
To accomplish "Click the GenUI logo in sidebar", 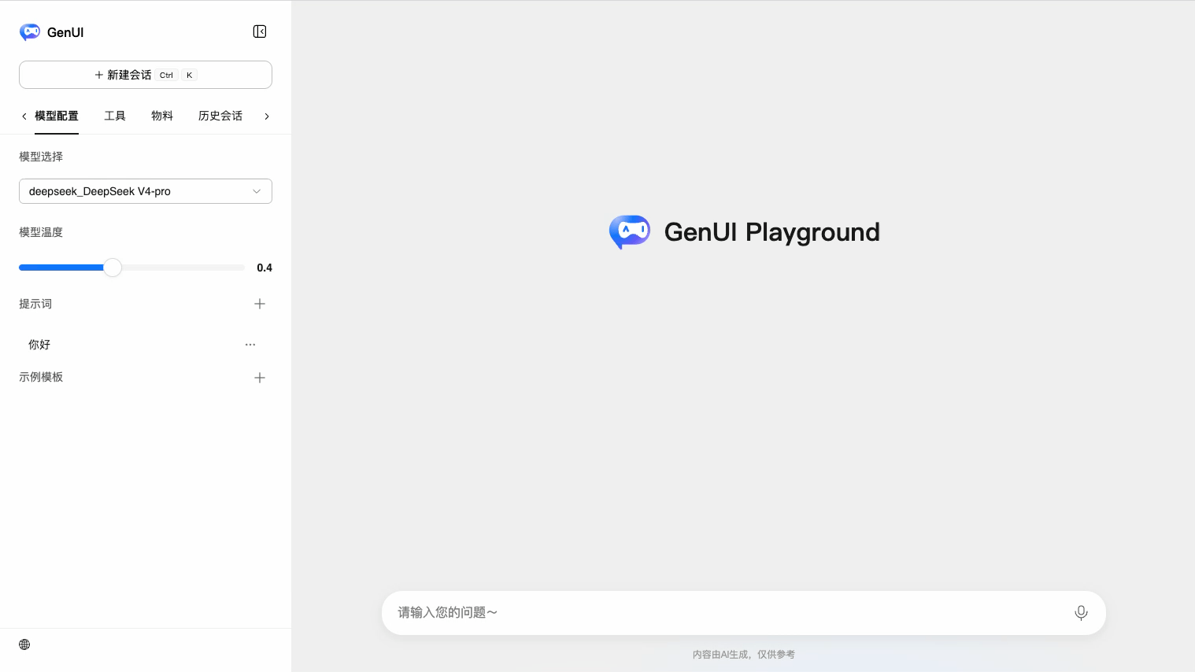I will (x=30, y=32).
